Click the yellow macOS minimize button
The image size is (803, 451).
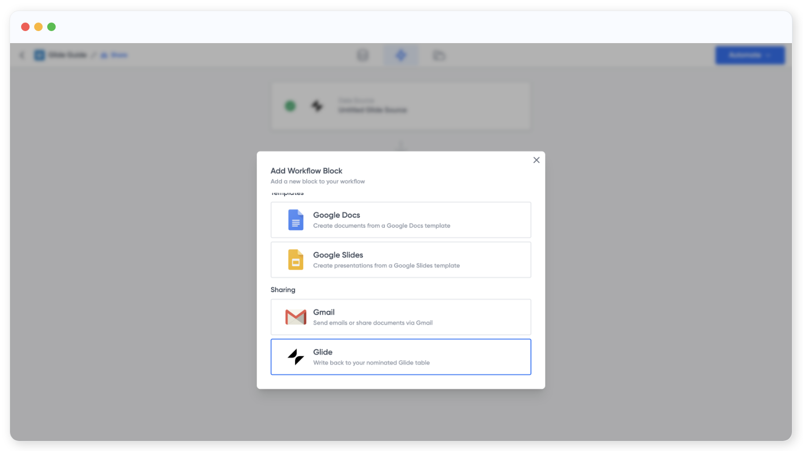pyautogui.click(x=38, y=27)
